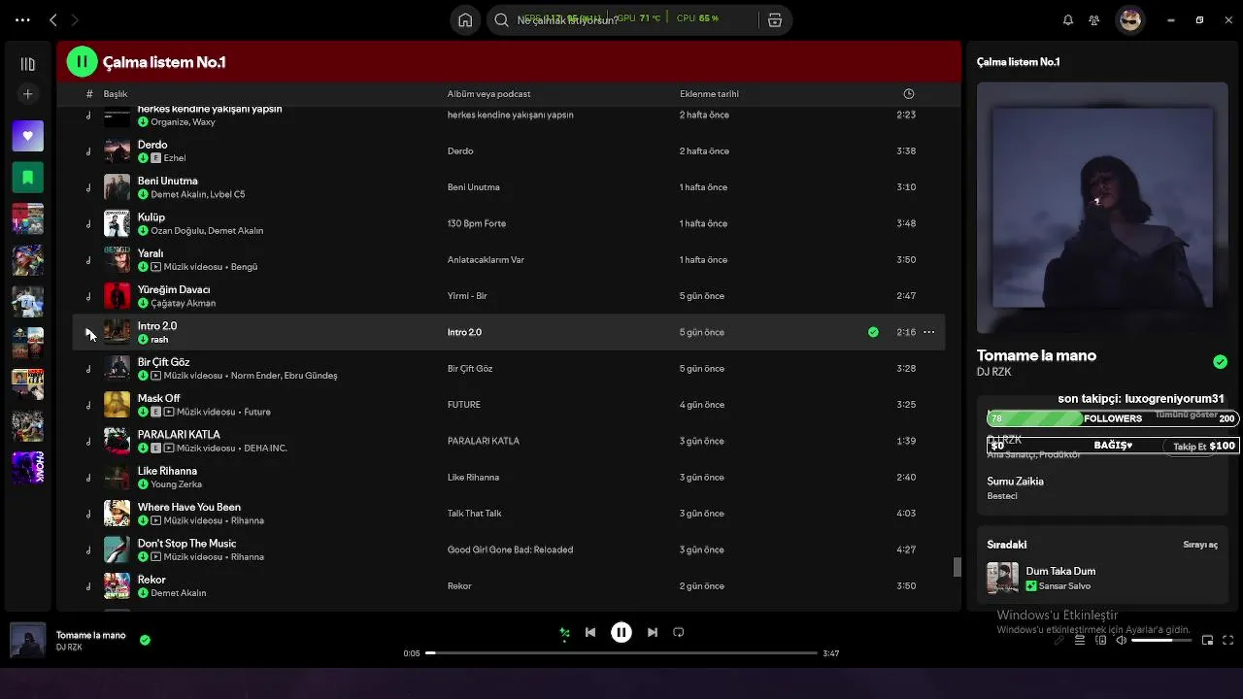Toggle saved checkmark in now playing panel
The image size is (1243, 699).
[1220, 362]
